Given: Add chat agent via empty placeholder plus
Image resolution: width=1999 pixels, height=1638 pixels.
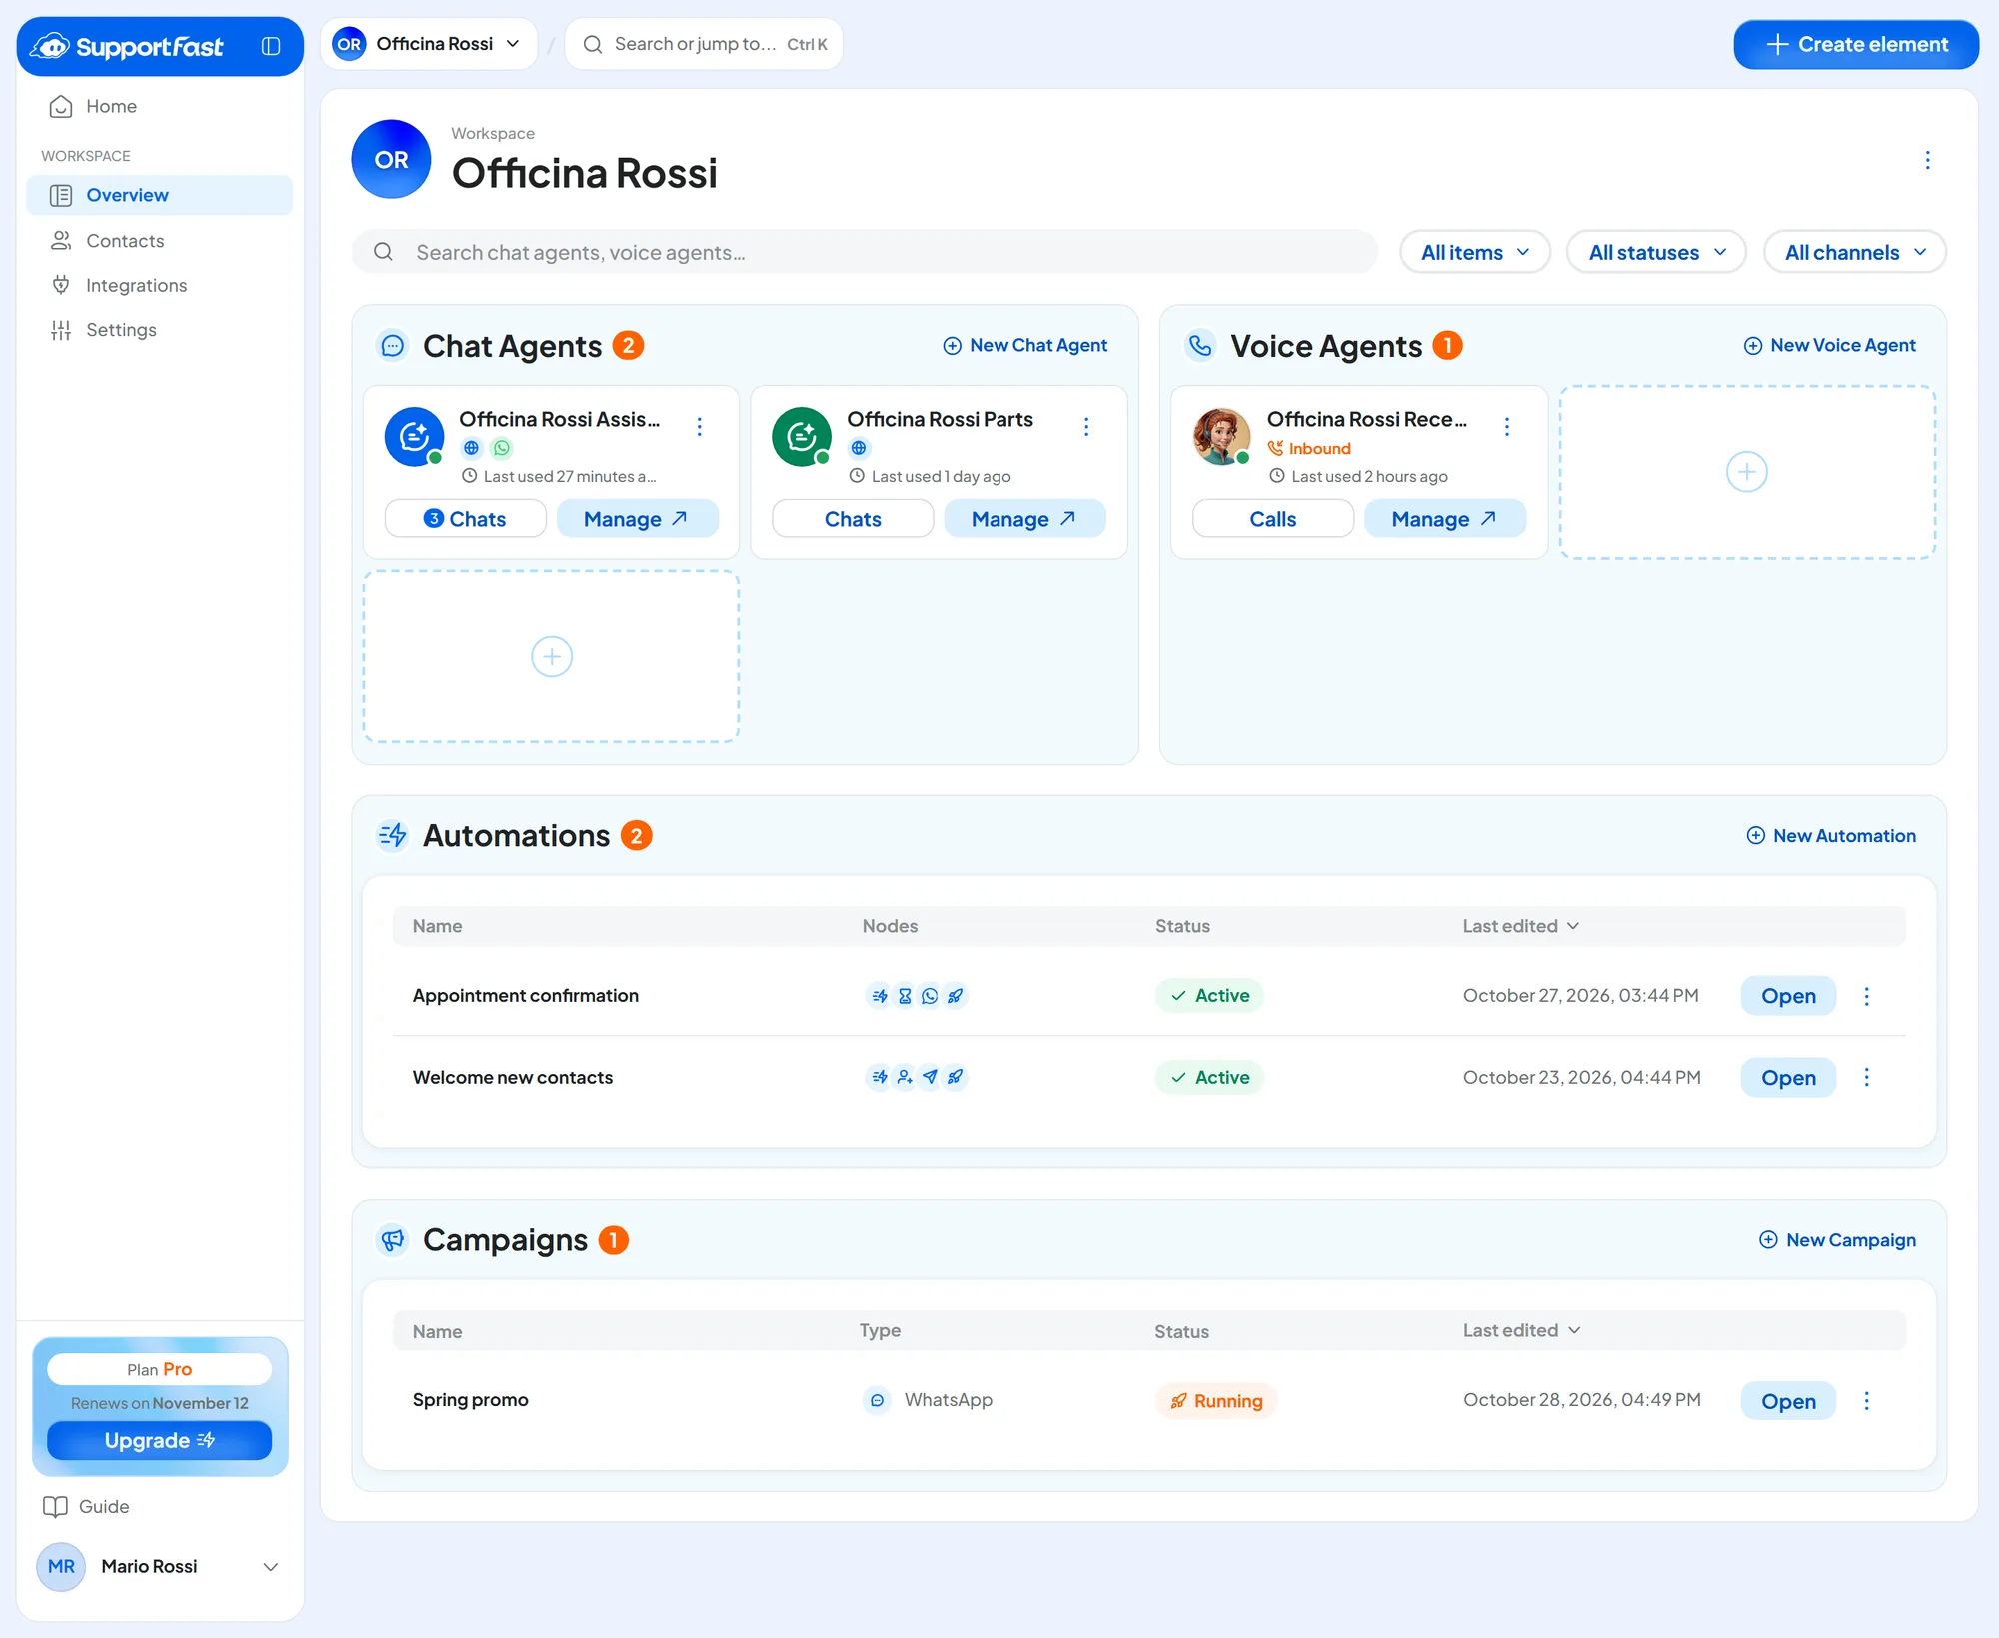Looking at the screenshot, I should click(x=552, y=656).
